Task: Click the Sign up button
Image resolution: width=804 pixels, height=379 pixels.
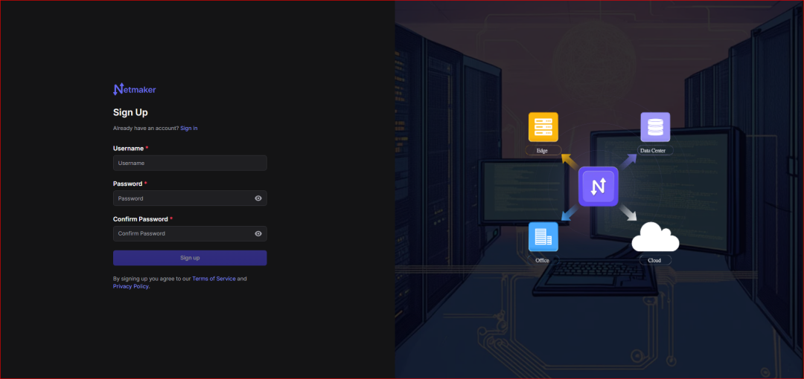Action: 190,258
